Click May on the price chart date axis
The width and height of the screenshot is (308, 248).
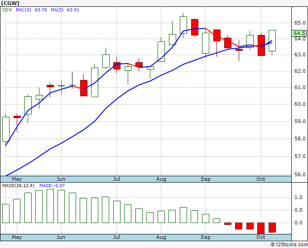point(17,179)
